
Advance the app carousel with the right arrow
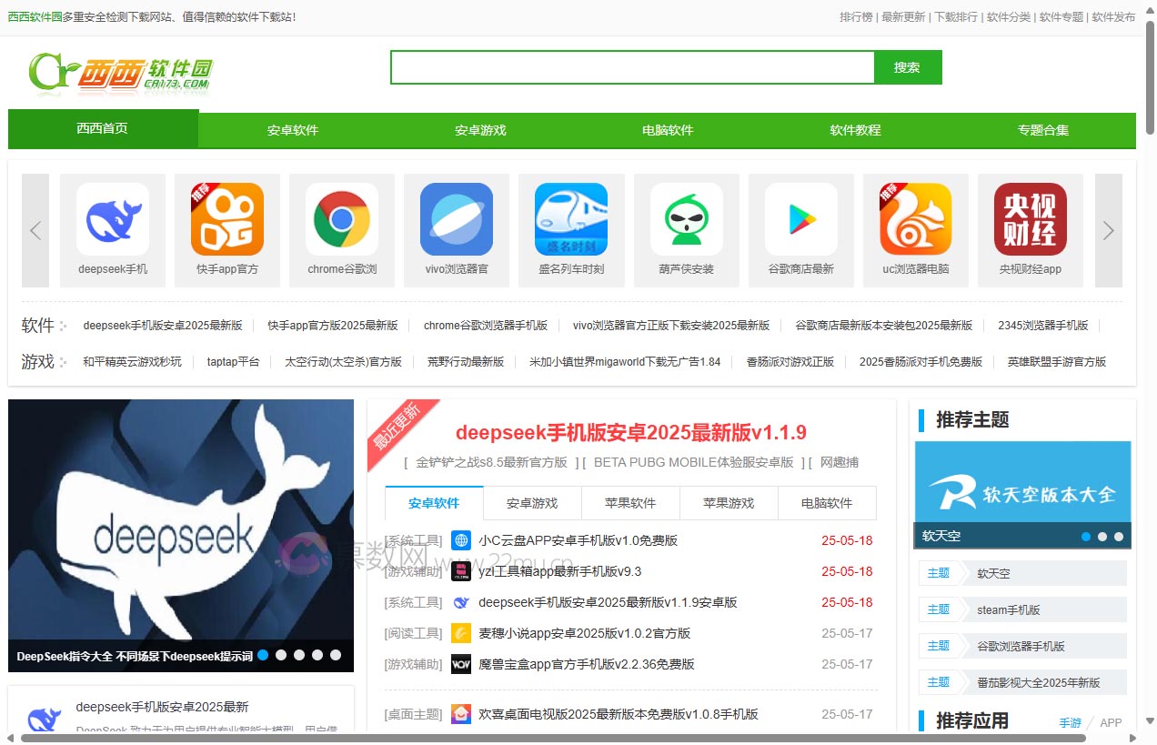(x=1108, y=230)
